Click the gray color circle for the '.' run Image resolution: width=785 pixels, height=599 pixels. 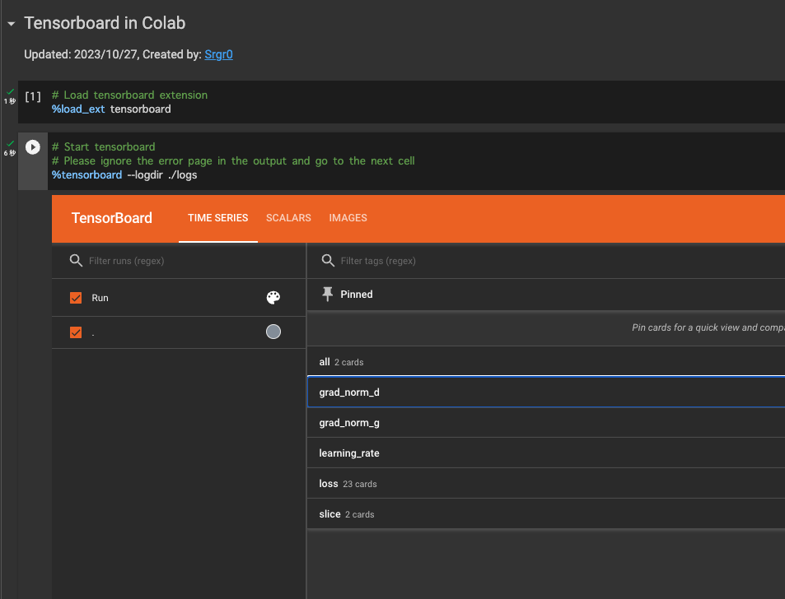[x=273, y=332]
